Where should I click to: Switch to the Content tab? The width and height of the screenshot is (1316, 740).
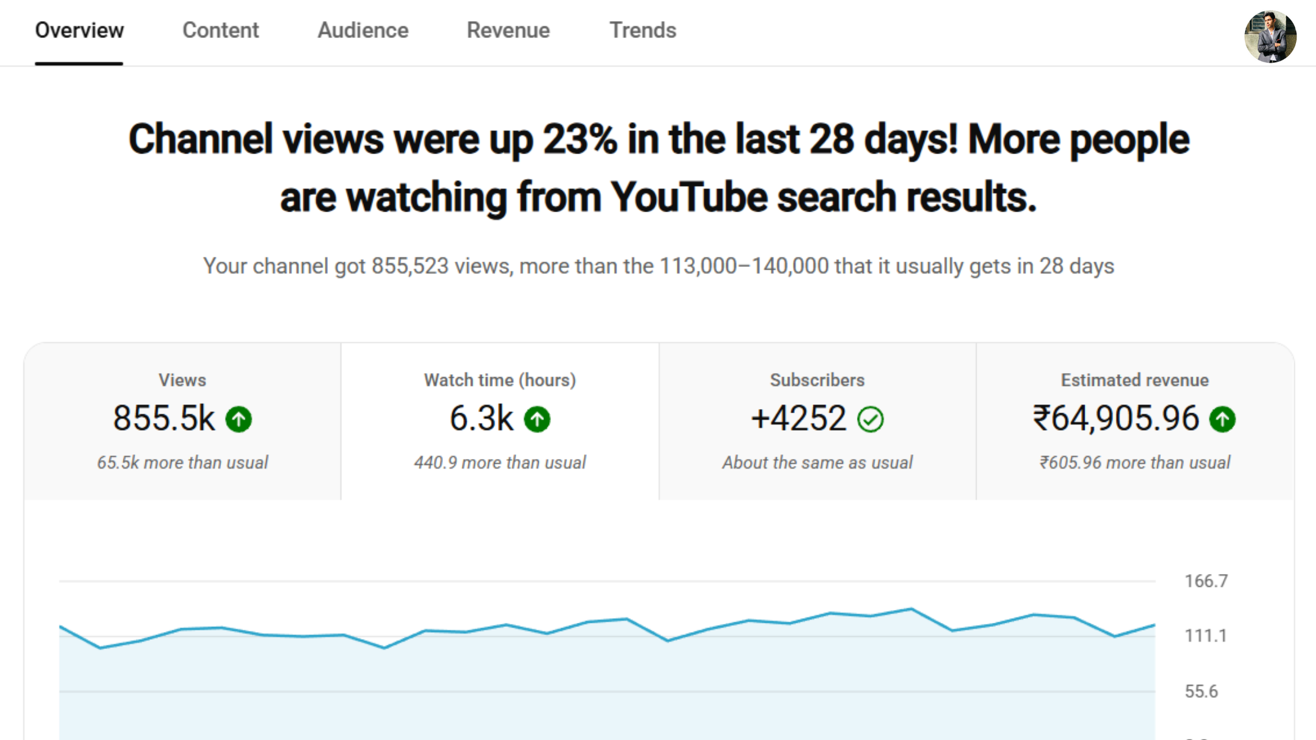click(221, 30)
